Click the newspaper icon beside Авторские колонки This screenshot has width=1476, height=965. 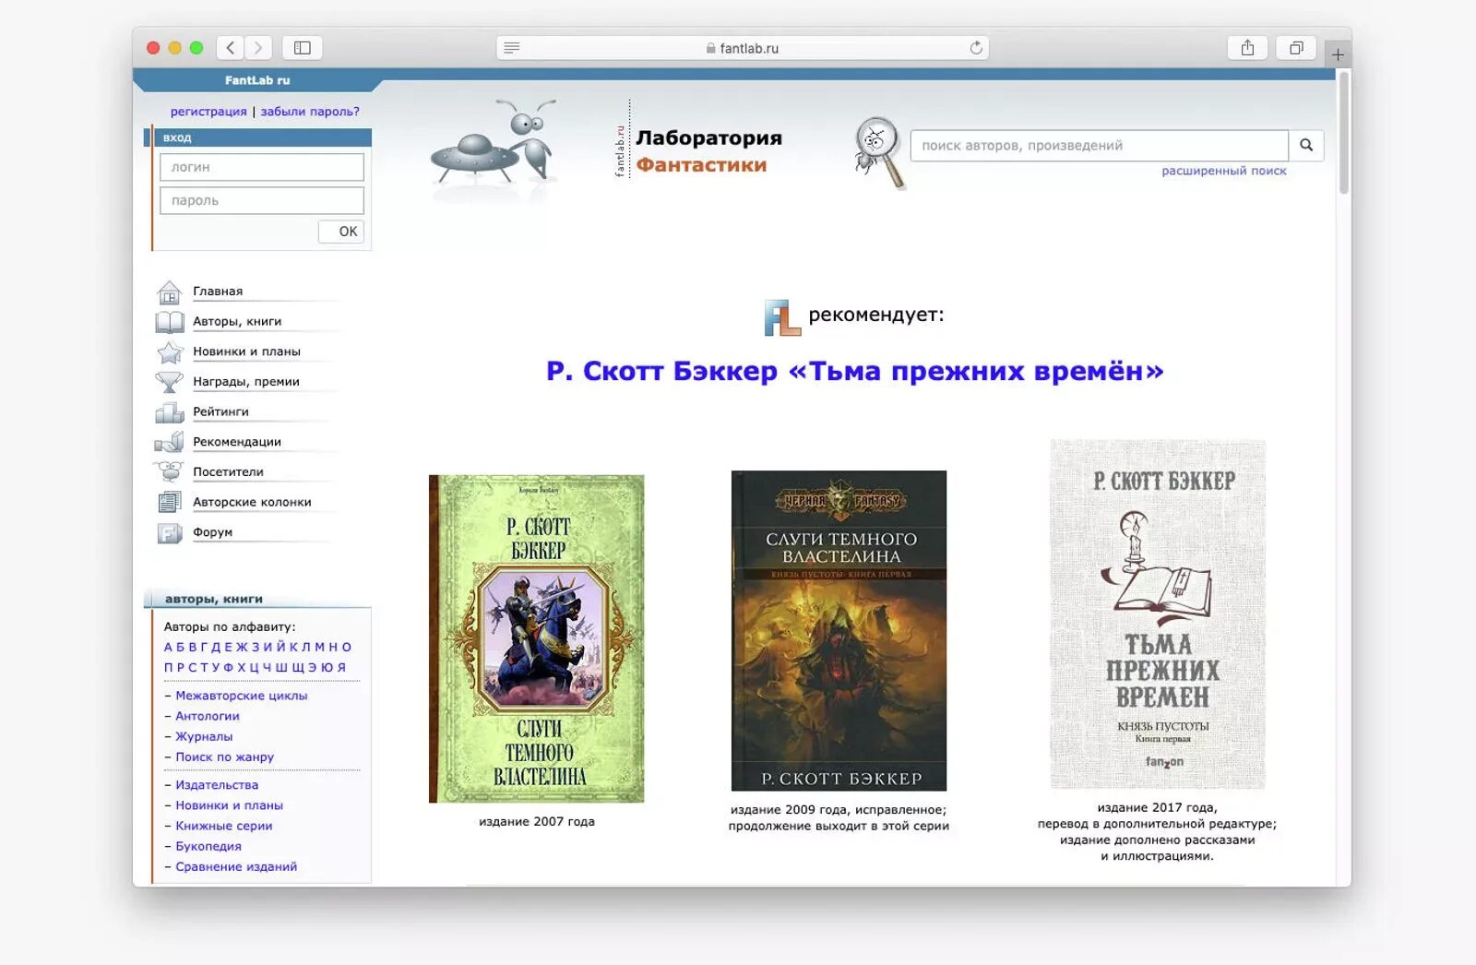(x=169, y=502)
